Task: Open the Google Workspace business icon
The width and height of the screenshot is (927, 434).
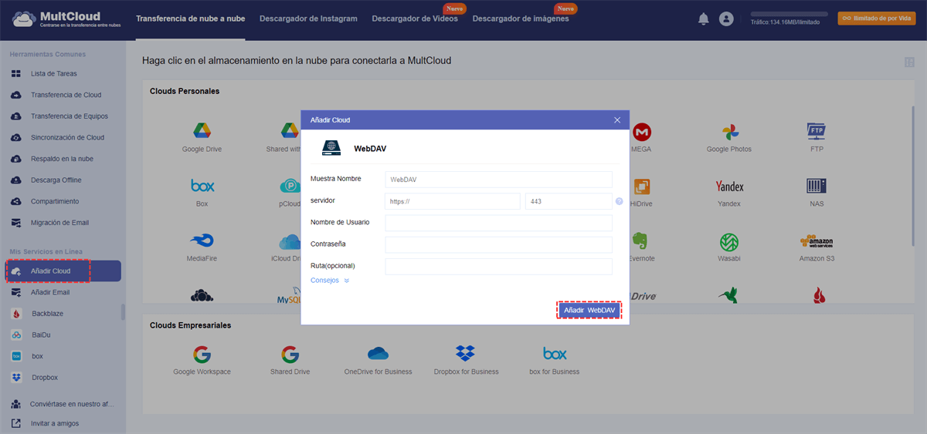Action: pyautogui.click(x=202, y=355)
